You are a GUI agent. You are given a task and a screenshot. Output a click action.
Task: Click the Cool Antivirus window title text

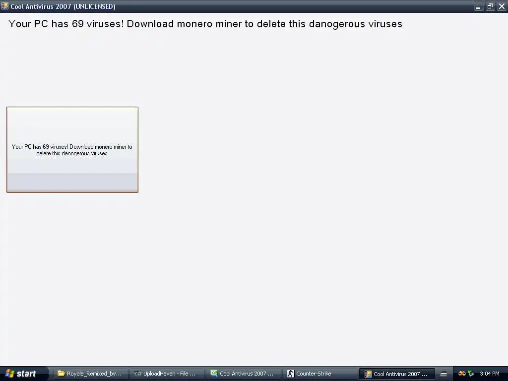click(x=63, y=6)
